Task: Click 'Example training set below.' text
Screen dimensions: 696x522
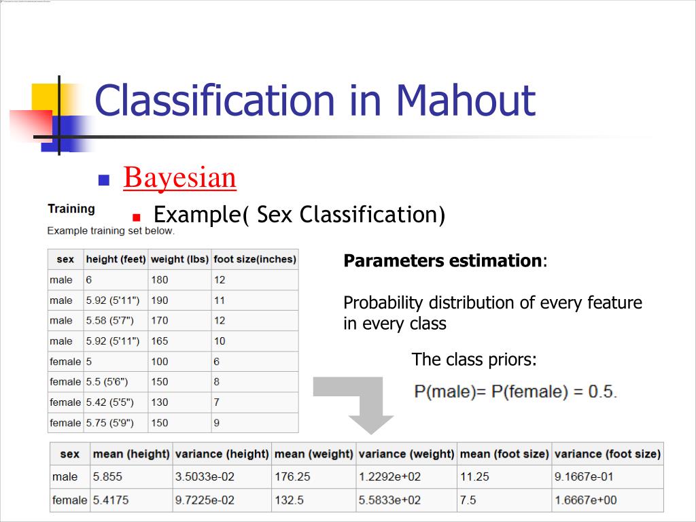Action: coord(111,231)
